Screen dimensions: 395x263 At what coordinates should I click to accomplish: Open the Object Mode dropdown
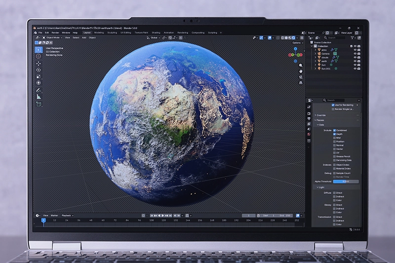click(52, 38)
